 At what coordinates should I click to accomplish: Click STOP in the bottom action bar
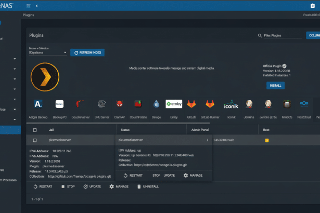pyautogui.click(x=68, y=187)
